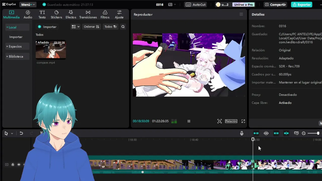
Task: Pause the video playback
Action: coord(189,121)
